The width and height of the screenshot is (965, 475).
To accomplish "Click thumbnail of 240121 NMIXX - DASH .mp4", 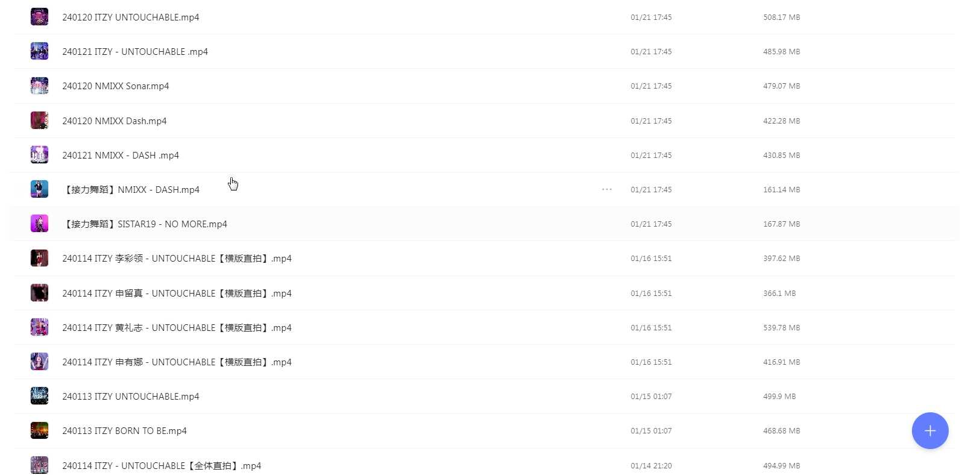I will click(39, 155).
